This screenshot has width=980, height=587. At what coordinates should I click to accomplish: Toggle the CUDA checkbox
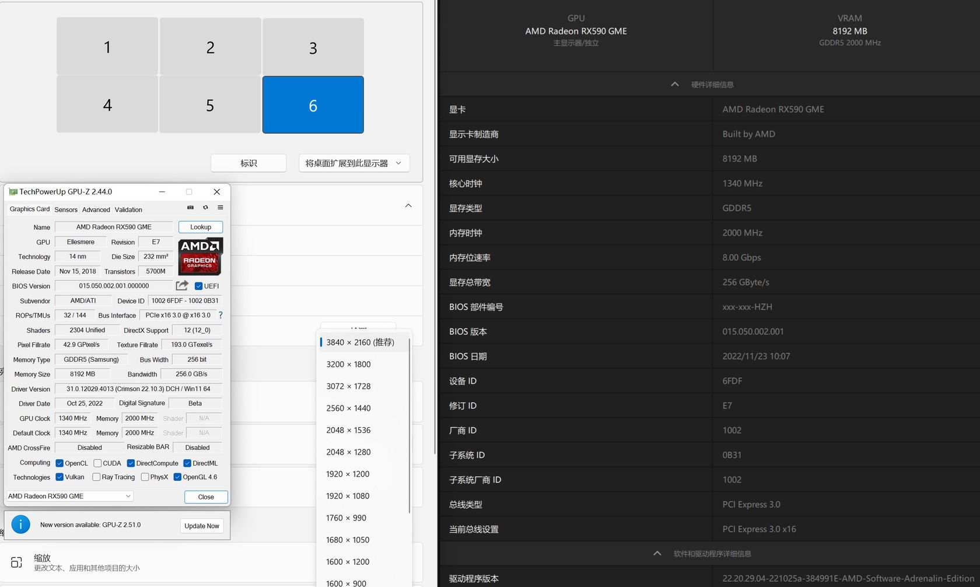point(97,463)
